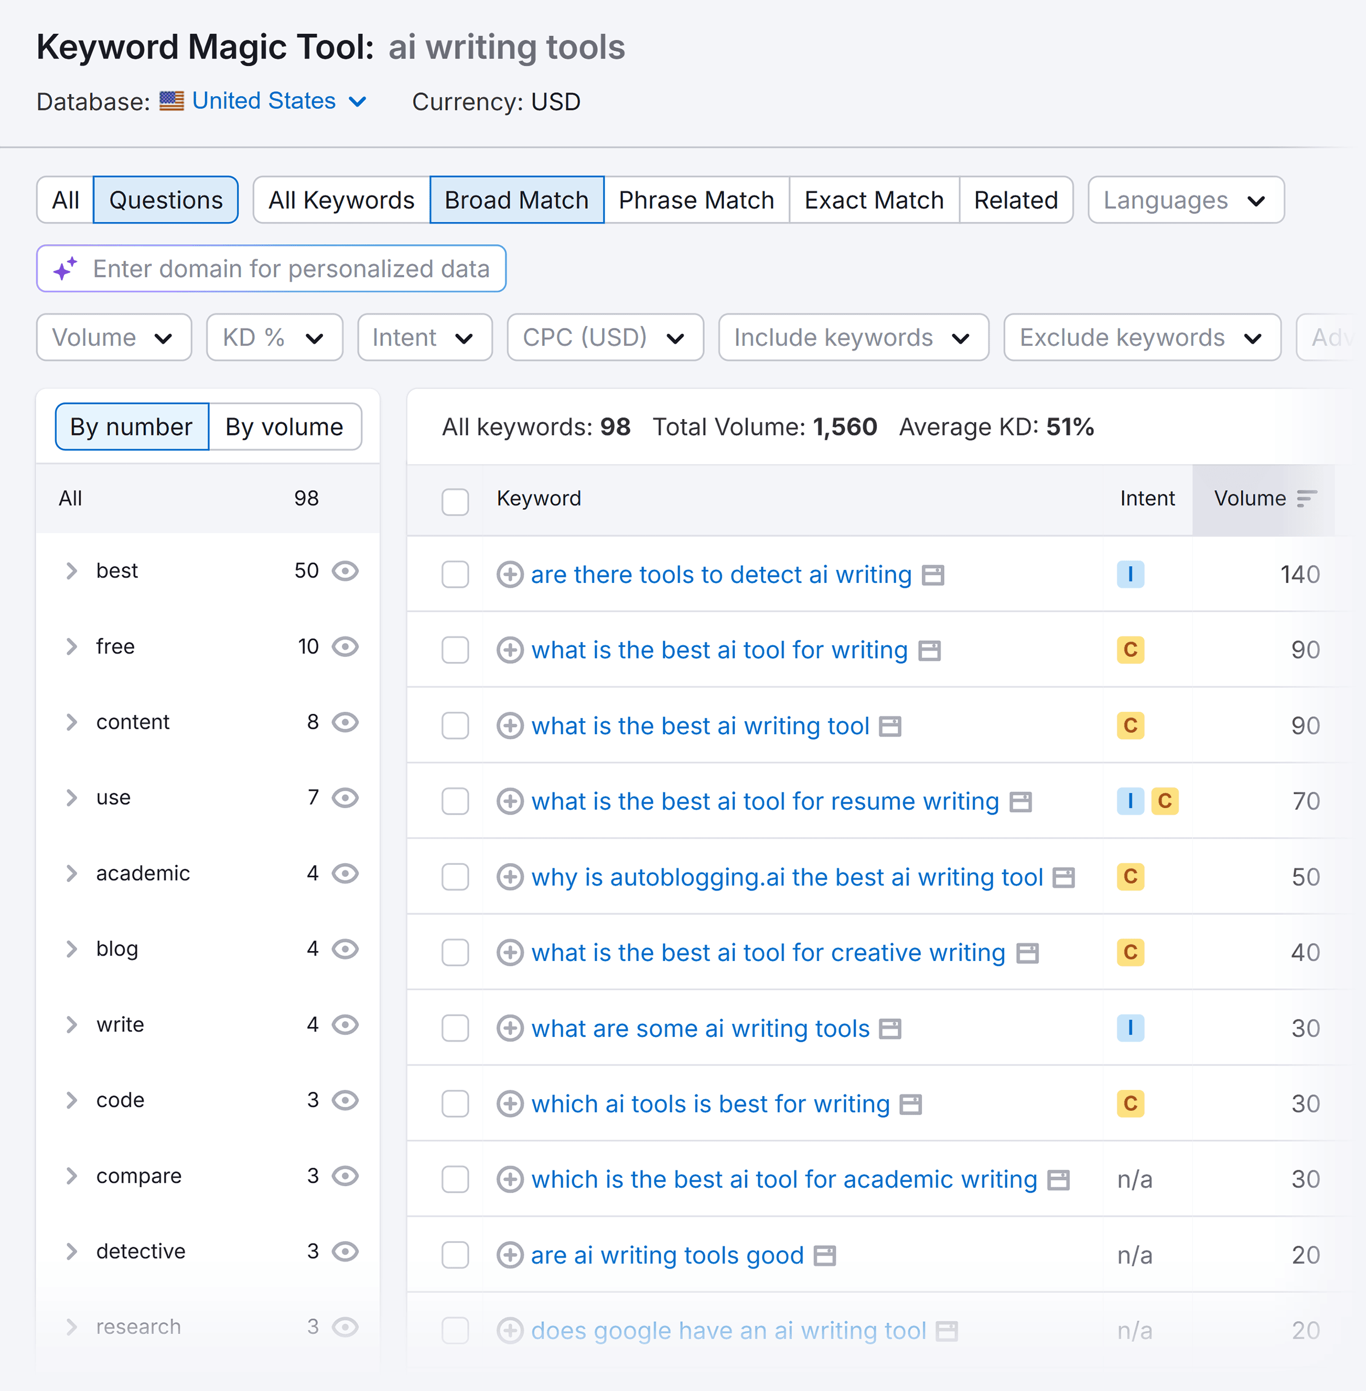Check the checkbox for "what is the best ai tool for writing"
The image size is (1366, 1391).
[x=455, y=650]
